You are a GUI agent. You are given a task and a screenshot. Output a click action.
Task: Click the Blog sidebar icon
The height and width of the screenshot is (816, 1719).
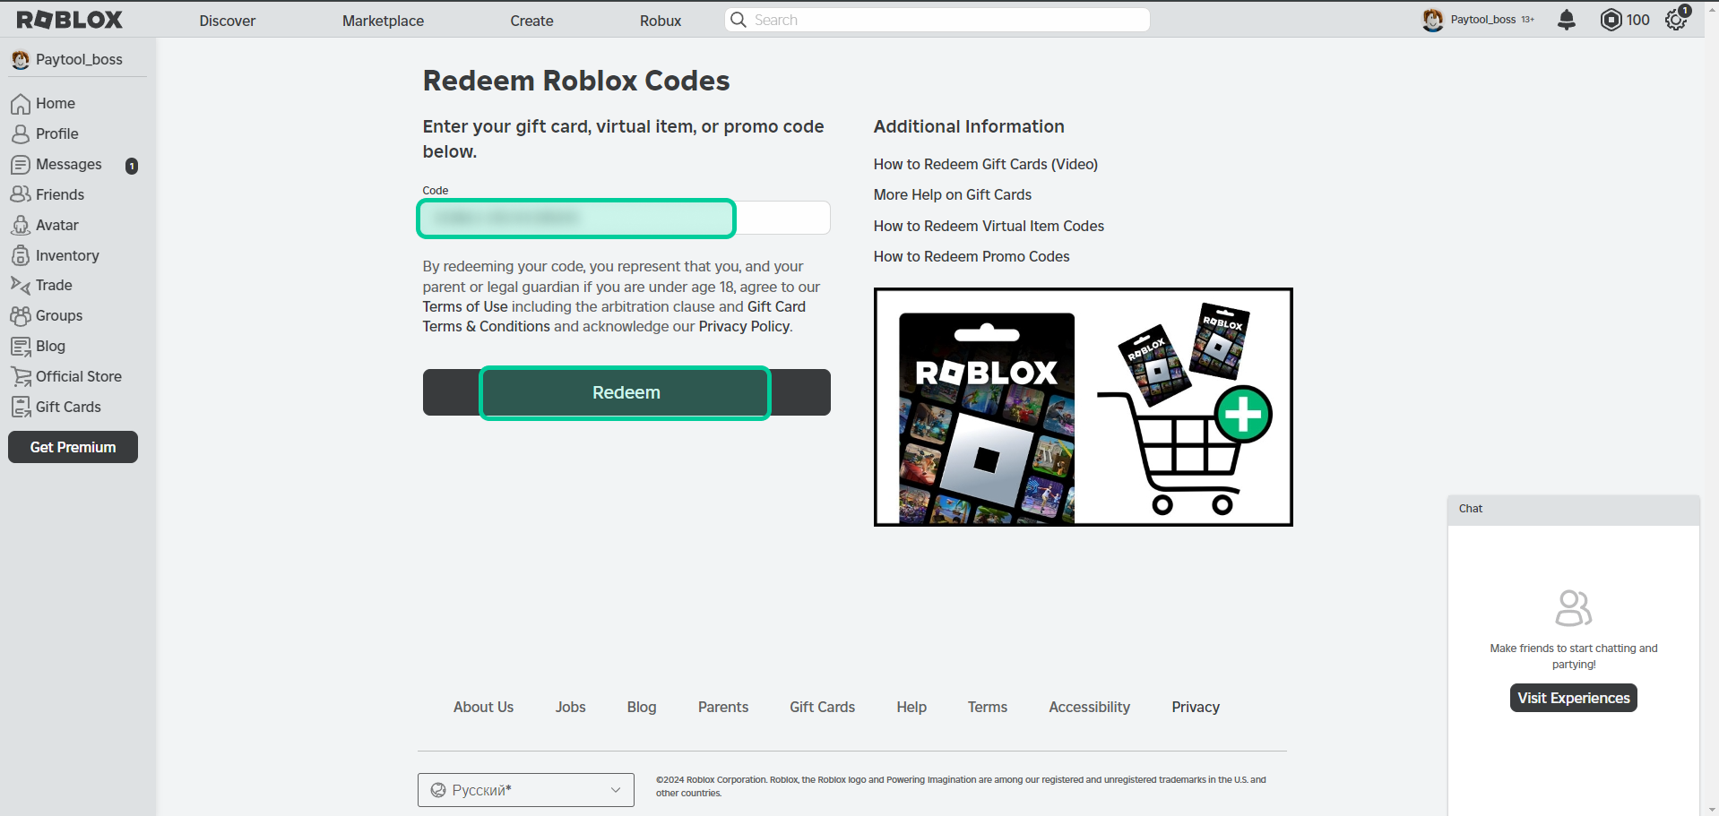click(x=21, y=346)
